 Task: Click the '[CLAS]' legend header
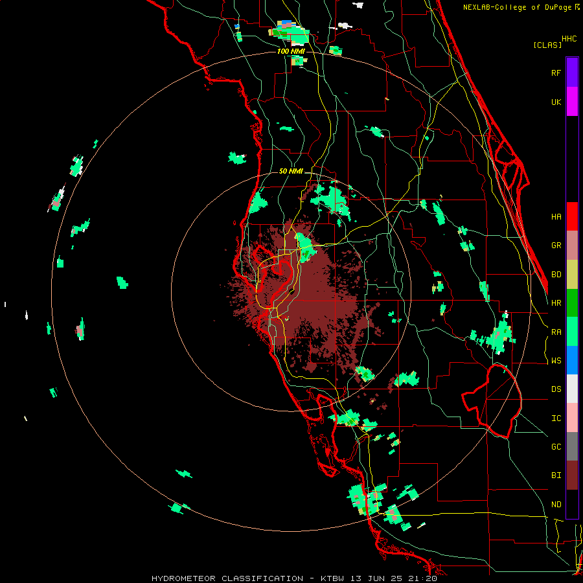click(x=547, y=45)
